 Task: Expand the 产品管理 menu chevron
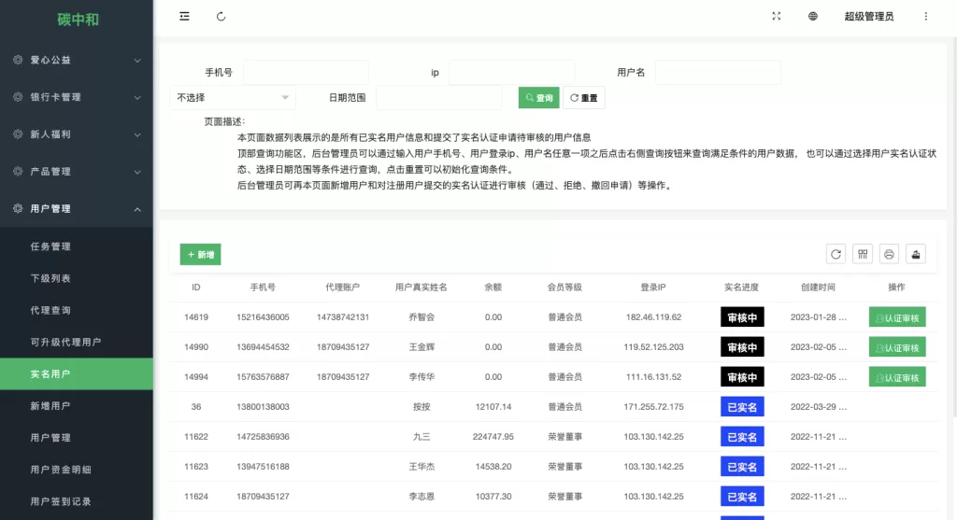pos(137,172)
